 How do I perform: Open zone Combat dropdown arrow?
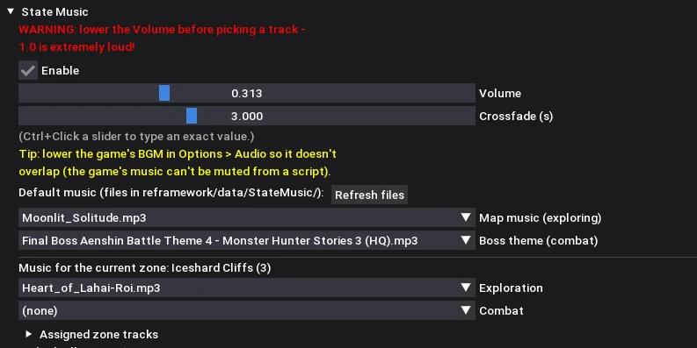(466, 310)
